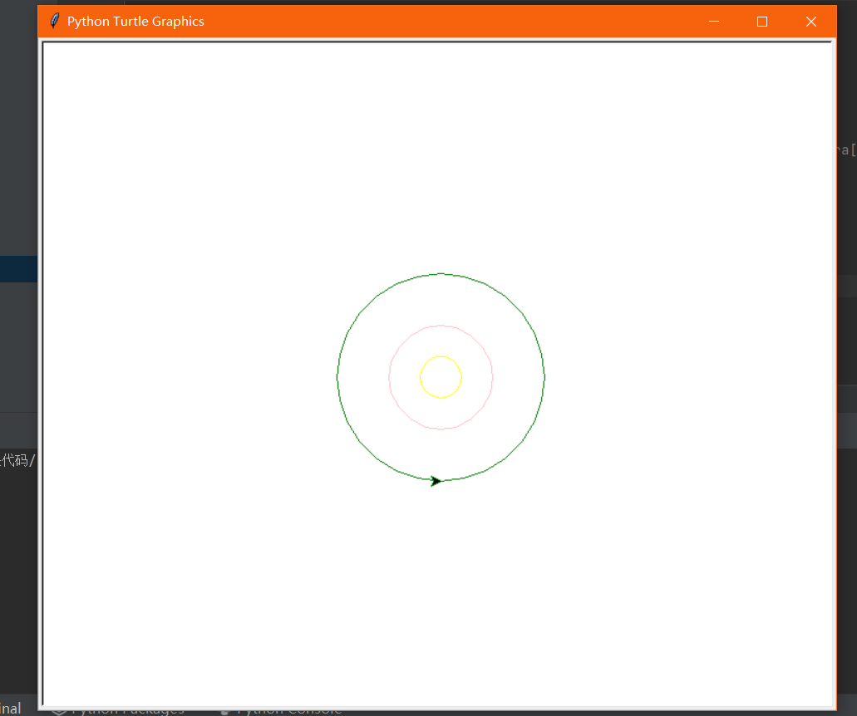The height and width of the screenshot is (716, 857).
Task: Click the "代码/" path text in the IDE behind
Action: 17,460
